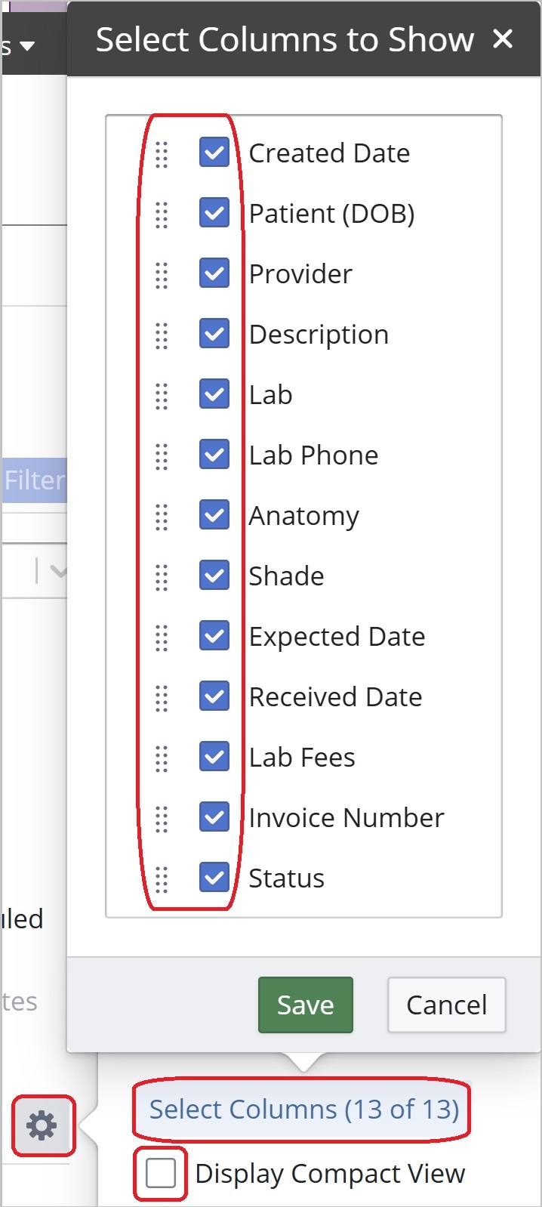Viewport: 542px width, 1207px height.
Task: Click drag handle beside Invoice Number
Action: point(162,819)
